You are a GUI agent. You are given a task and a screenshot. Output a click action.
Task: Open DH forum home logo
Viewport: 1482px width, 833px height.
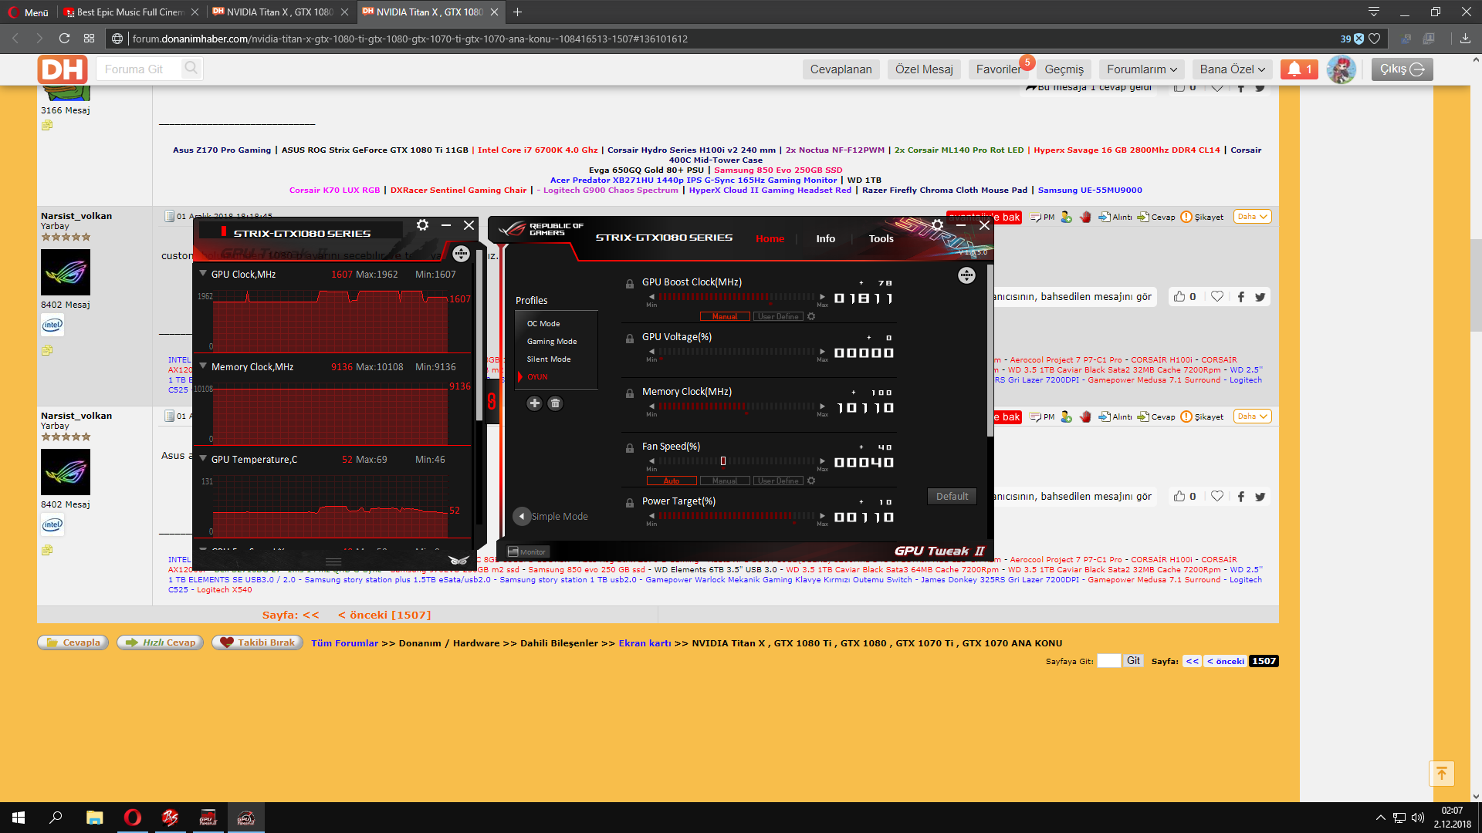62,69
